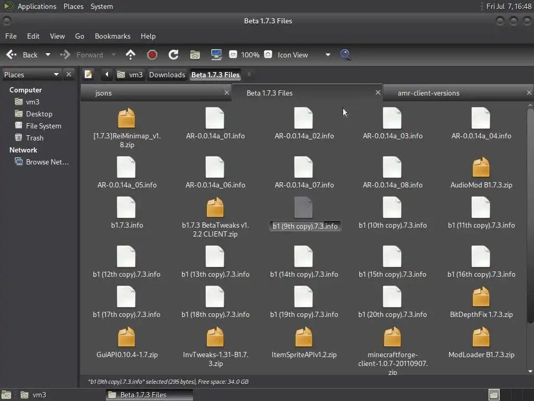Click the clock showing Fri Jul 7
534x401 pixels.
point(509,6)
